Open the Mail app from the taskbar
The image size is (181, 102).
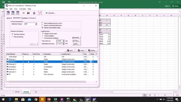click(x=29, y=99)
